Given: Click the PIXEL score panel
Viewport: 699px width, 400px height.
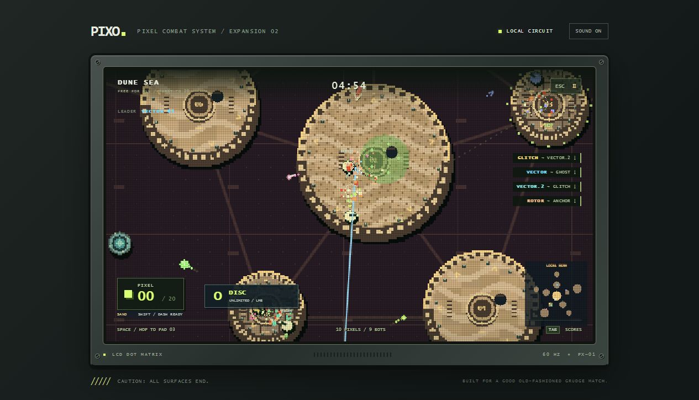Looking at the screenshot, I should [x=150, y=294].
